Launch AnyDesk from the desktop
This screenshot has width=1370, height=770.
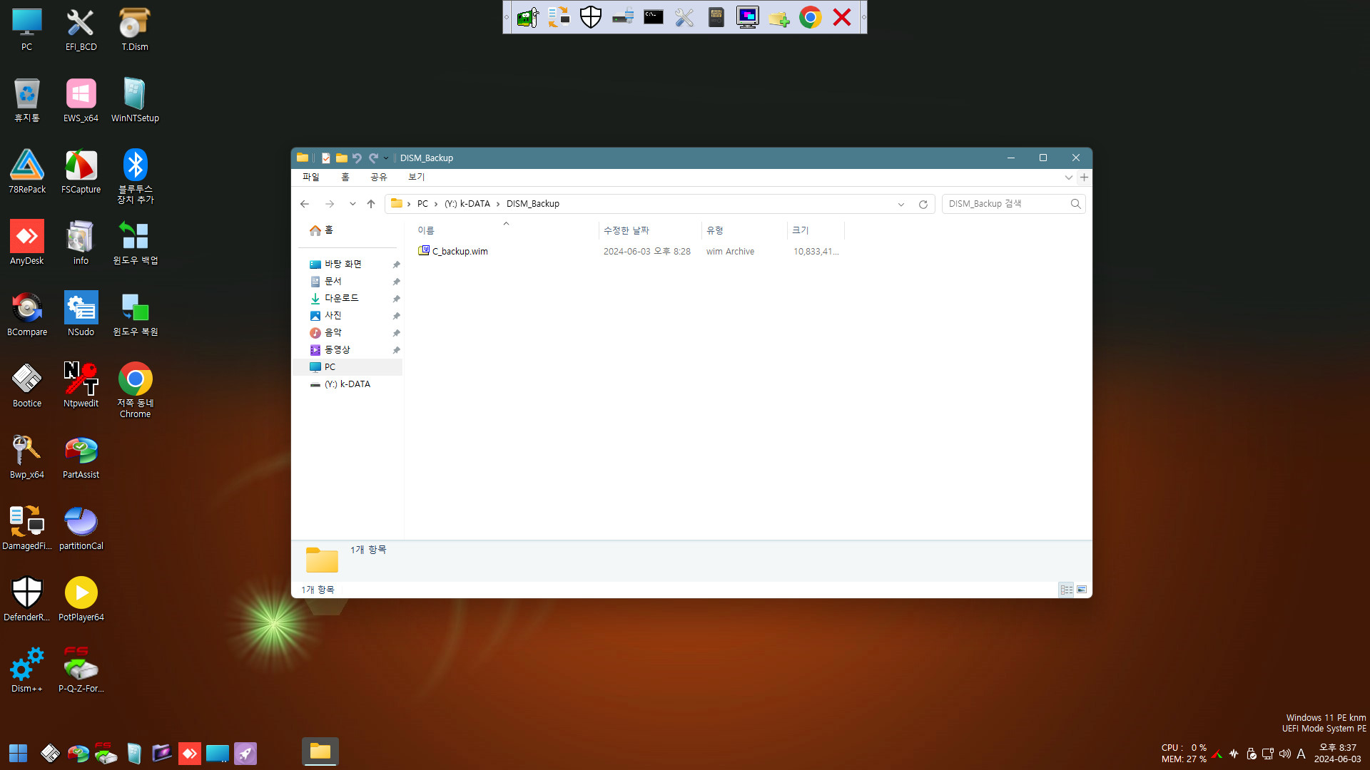tap(27, 243)
